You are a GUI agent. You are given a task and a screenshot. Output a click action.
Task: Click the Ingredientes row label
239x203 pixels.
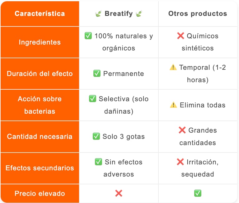coord(40,42)
